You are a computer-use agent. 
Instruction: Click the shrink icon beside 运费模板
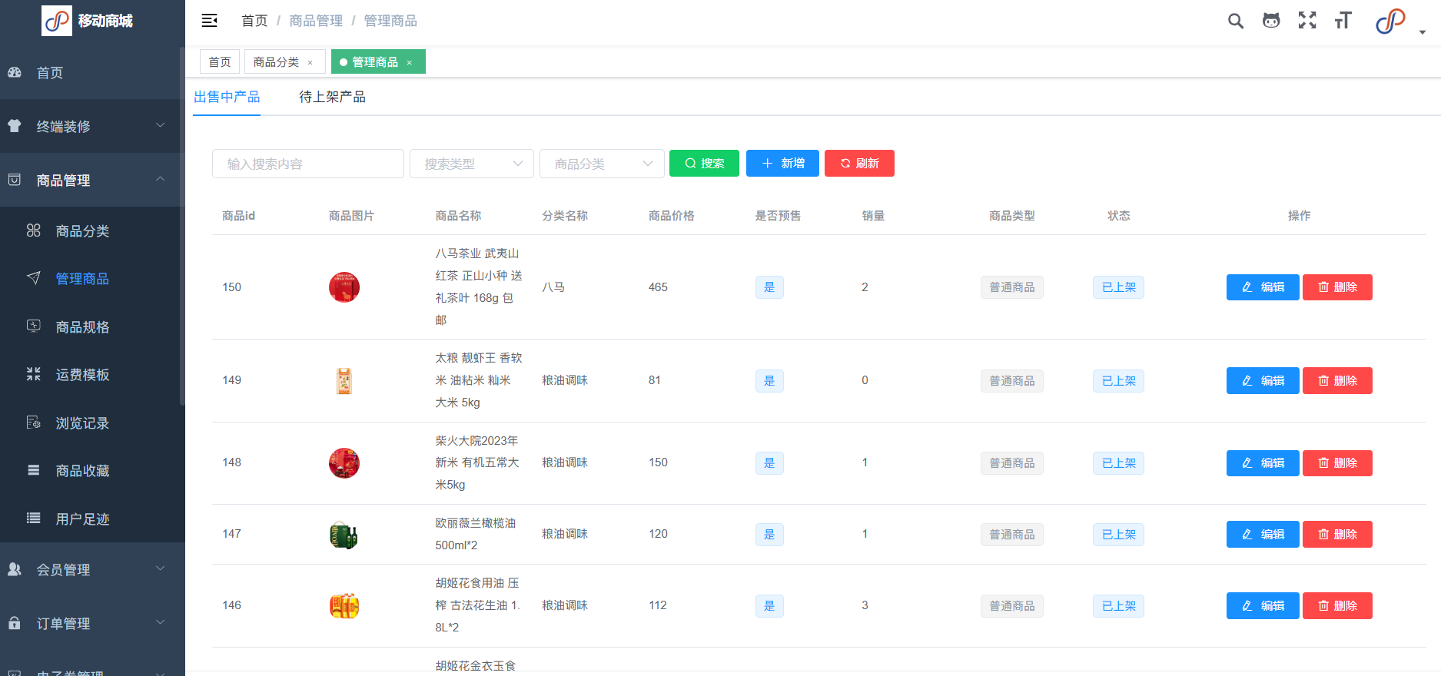[34, 374]
